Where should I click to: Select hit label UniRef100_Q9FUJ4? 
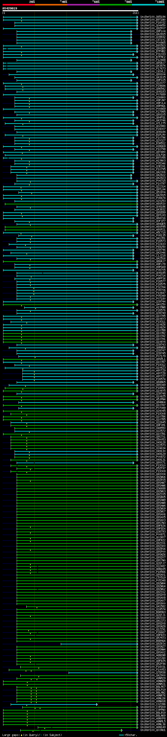tap(153, 31)
